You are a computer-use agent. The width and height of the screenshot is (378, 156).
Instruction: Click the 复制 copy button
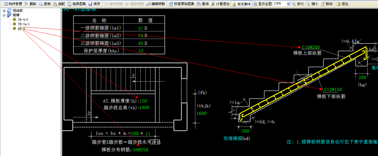[45, 4]
